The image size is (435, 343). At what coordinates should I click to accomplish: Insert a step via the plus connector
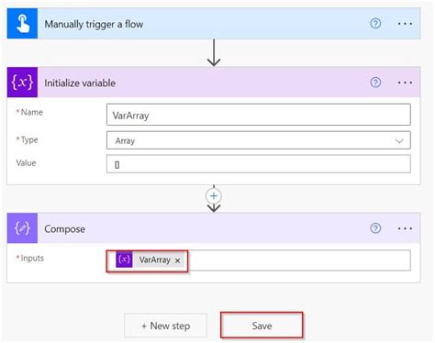coord(214,196)
